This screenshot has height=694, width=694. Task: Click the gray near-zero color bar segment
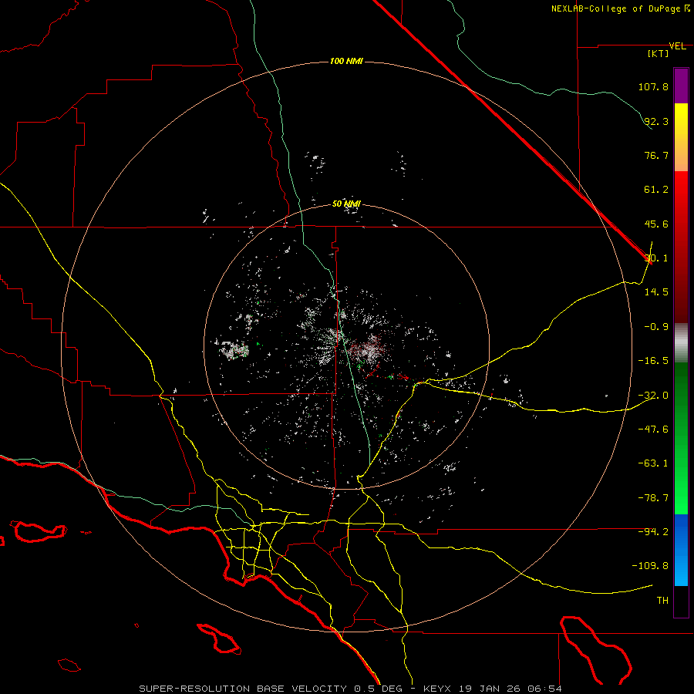pos(681,343)
